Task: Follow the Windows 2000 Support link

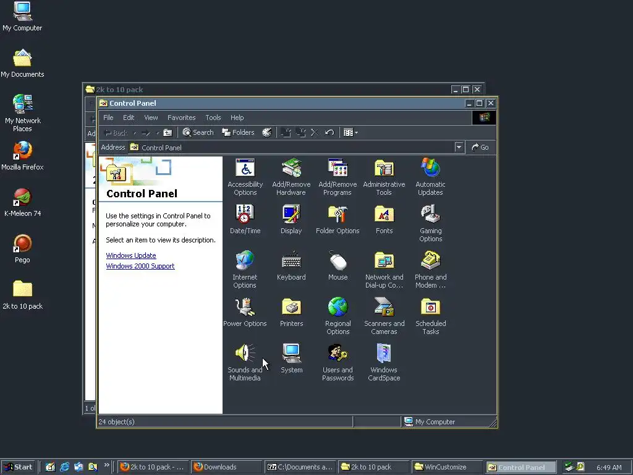Action: 140,266
